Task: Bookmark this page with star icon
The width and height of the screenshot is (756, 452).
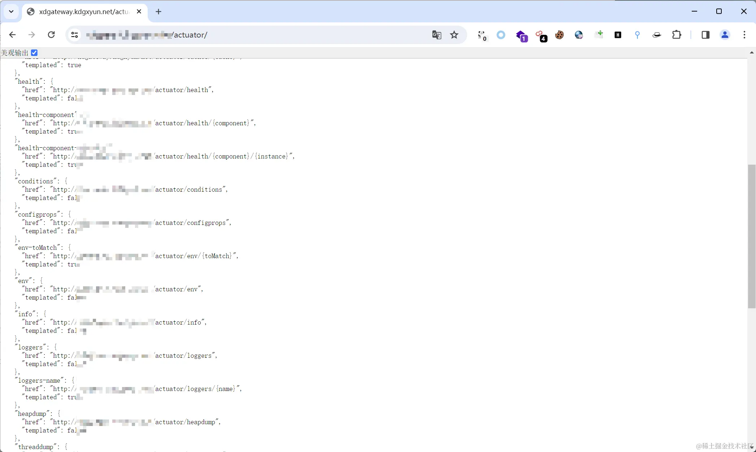Action: pos(454,35)
